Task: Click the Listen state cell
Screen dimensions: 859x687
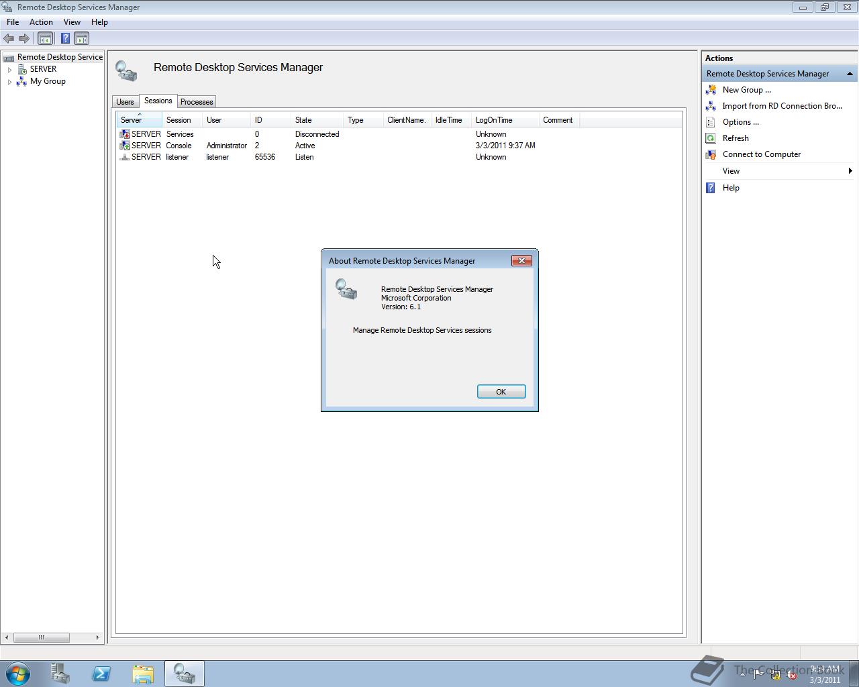Action: pyautogui.click(x=304, y=157)
